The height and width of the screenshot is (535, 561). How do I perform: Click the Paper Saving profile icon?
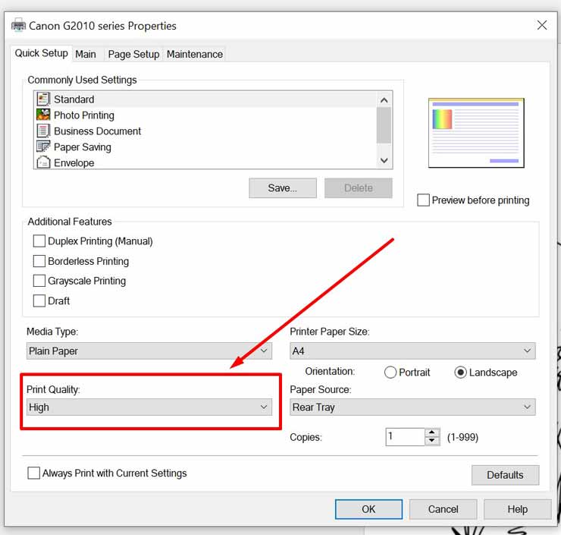click(43, 146)
